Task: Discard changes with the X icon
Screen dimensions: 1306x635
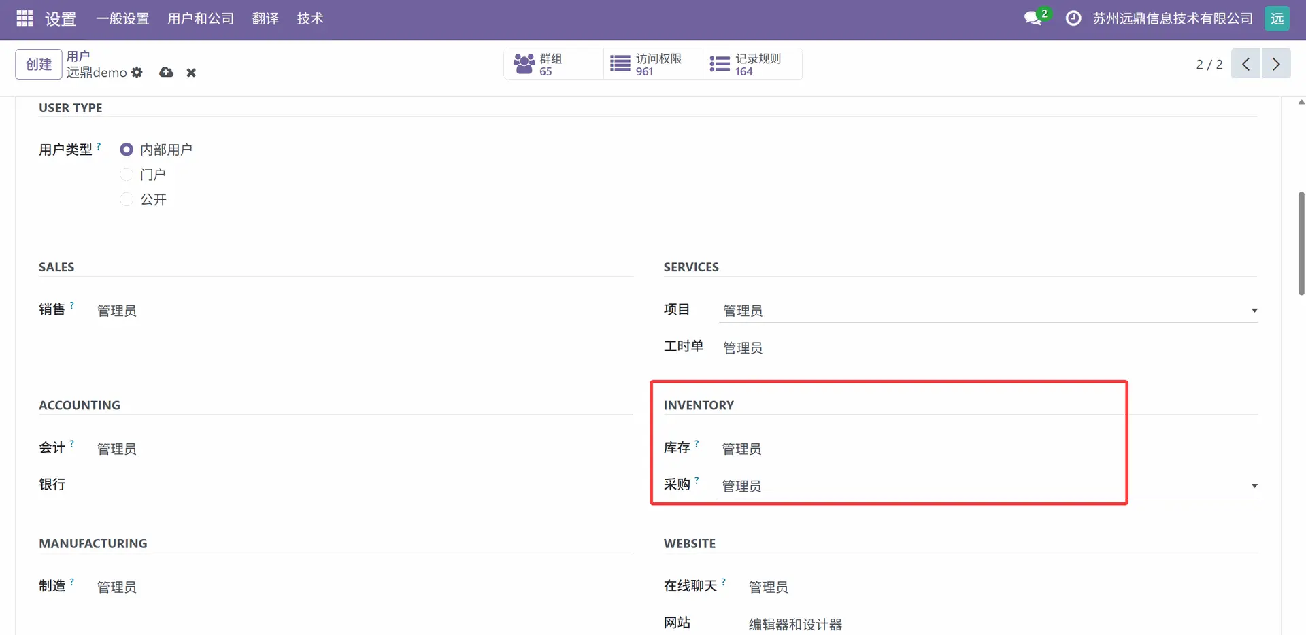Action: tap(191, 73)
